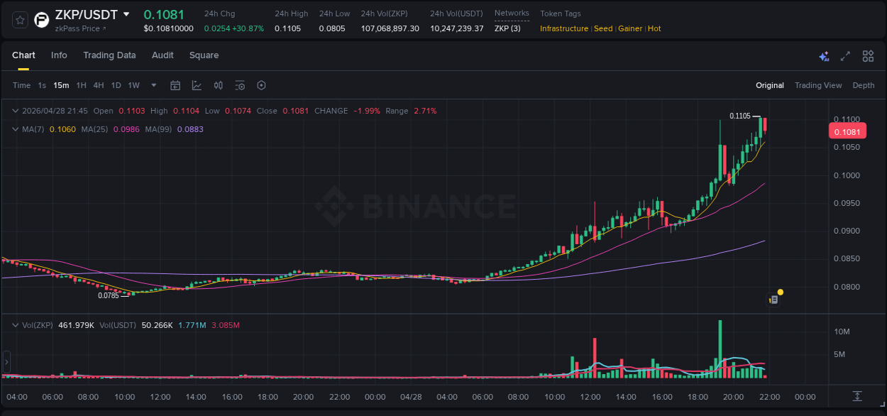Click the chart news note icon near 22:00
The height and width of the screenshot is (416, 887).
774,300
